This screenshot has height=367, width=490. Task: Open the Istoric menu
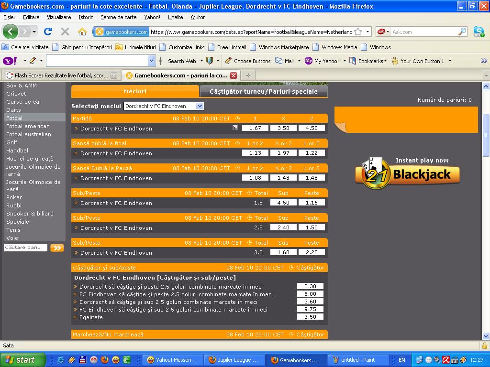(86, 17)
